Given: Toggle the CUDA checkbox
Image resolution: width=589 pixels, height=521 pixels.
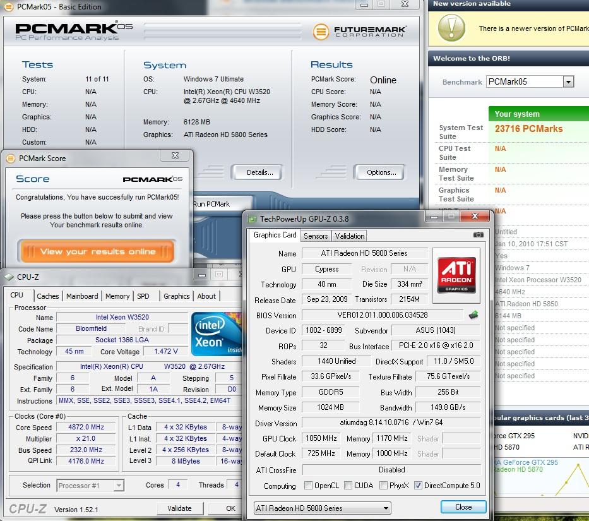Looking at the screenshot, I should (348, 485).
